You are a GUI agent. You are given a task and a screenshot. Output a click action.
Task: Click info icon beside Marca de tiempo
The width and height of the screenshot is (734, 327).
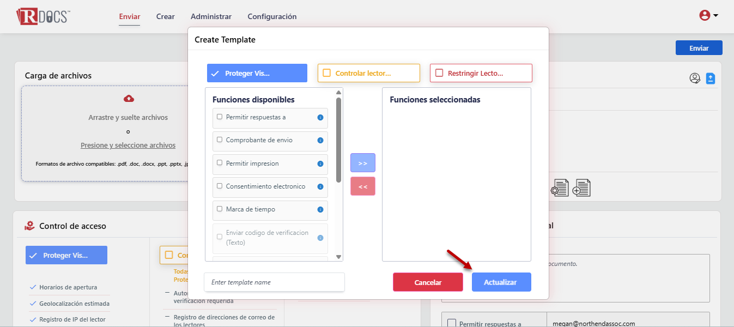(x=320, y=210)
